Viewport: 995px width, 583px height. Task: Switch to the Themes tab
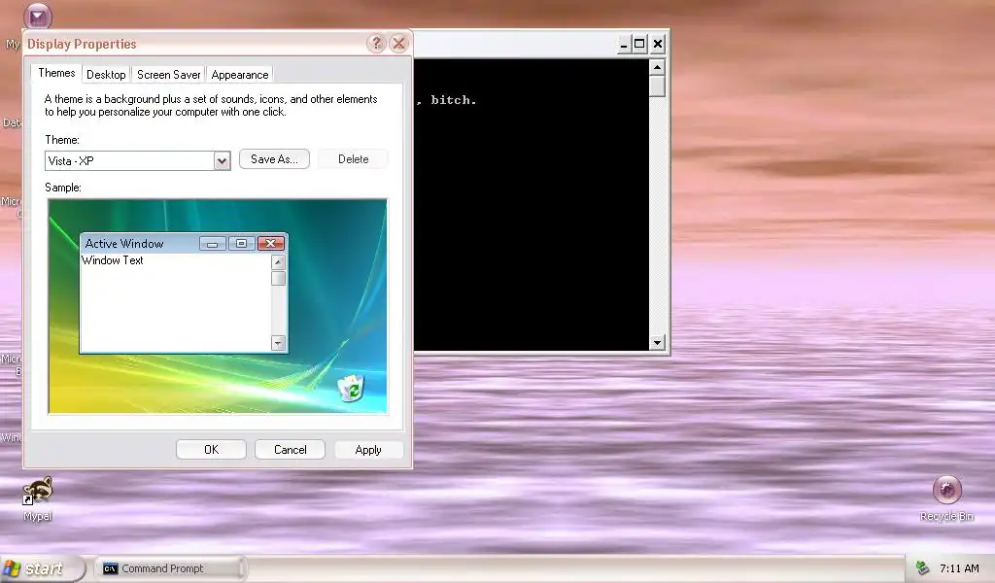click(x=56, y=73)
